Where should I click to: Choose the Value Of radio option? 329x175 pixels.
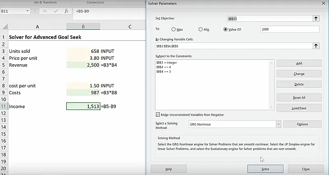[225, 29]
